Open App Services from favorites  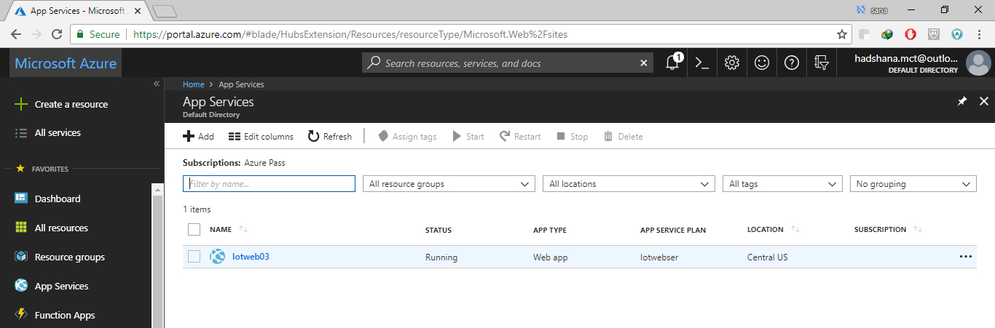(52, 286)
